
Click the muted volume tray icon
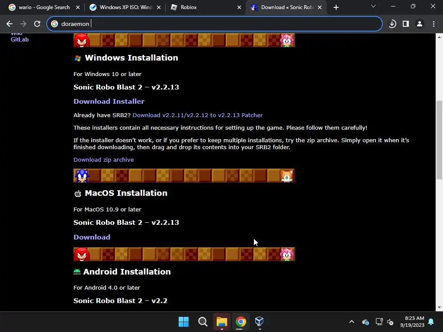click(x=390, y=322)
